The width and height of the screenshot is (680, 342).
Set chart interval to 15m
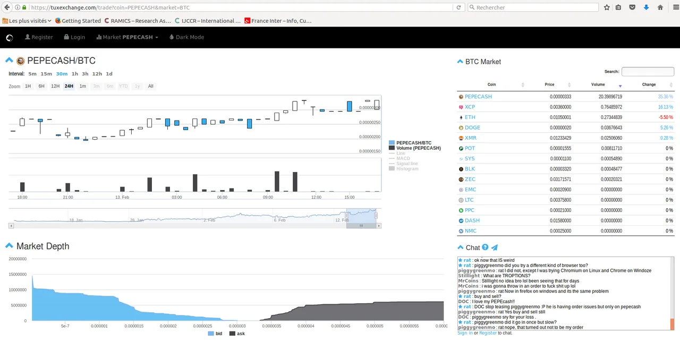[46, 74]
